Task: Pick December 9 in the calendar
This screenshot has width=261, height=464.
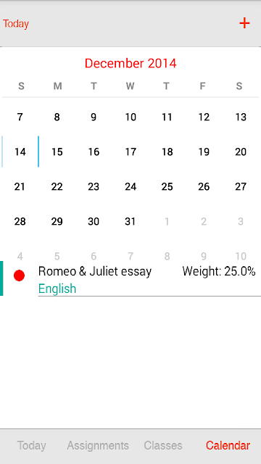Action: [94, 117]
